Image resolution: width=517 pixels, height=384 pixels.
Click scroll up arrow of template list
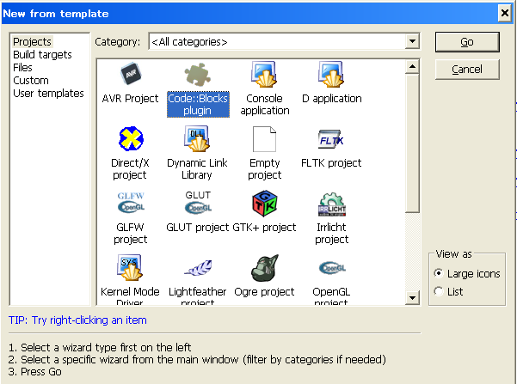point(412,67)
